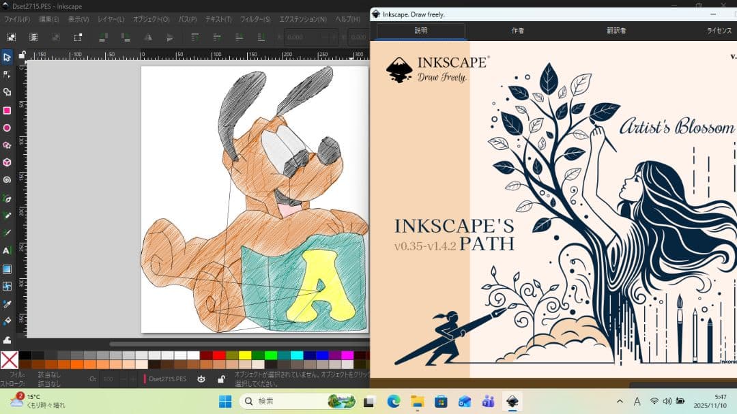Select the Shape Builder tool

[x=7, y=92]
